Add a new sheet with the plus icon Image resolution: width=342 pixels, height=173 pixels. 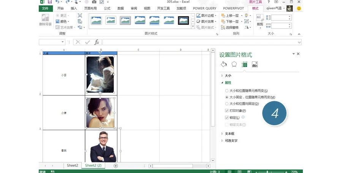coord(116,166)
